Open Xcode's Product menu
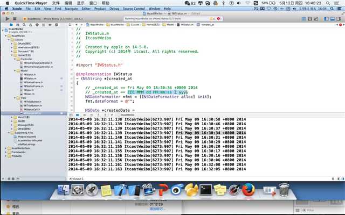This screenshot has height=215, width=345. tap(100, 9)
